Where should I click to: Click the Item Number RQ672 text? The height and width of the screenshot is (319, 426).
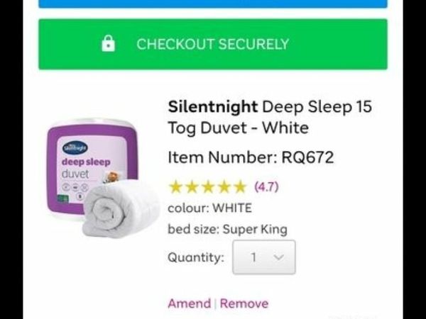(251, 157)
